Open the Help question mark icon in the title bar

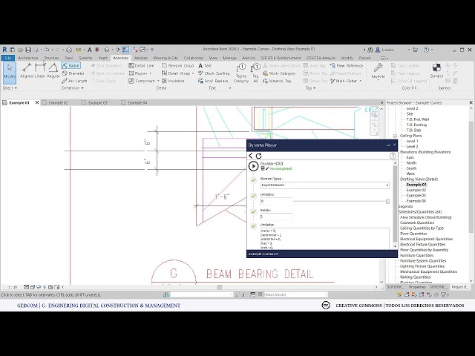[426, 50]
